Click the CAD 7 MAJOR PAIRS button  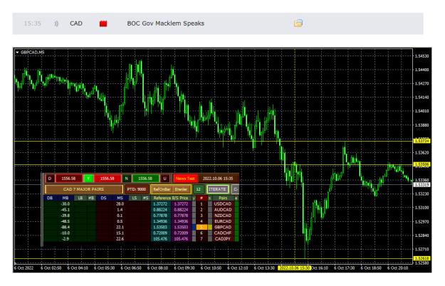click(x=84, y=189)
